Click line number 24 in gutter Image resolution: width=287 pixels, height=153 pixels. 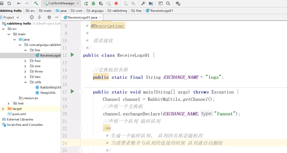click(65, 143)
